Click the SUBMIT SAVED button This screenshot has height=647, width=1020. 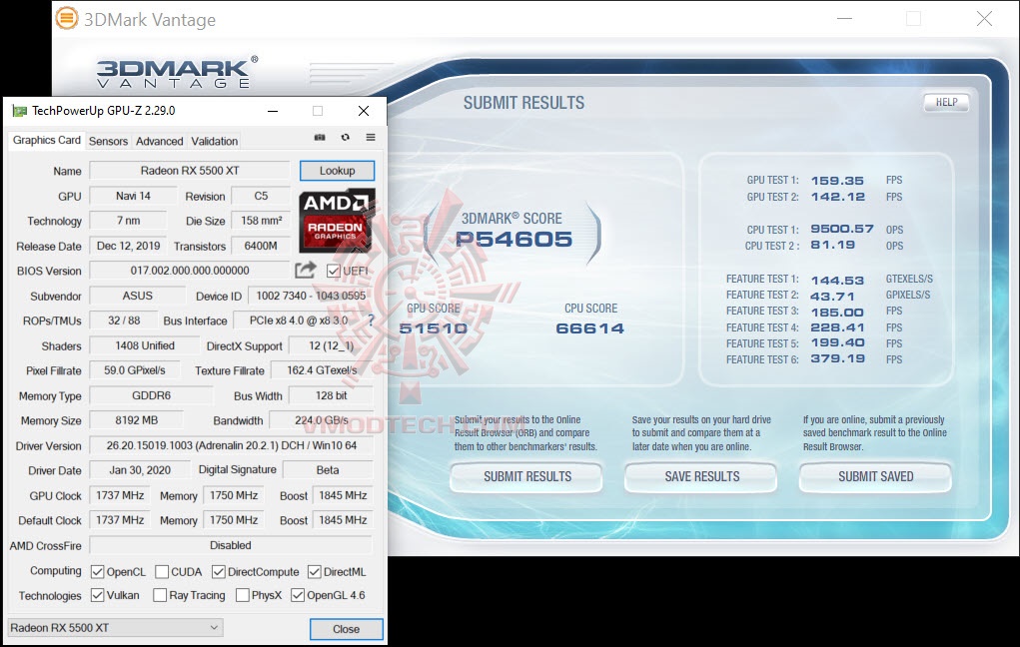click(875, 476)
